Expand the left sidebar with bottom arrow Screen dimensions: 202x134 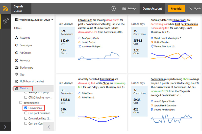[5, 127]
